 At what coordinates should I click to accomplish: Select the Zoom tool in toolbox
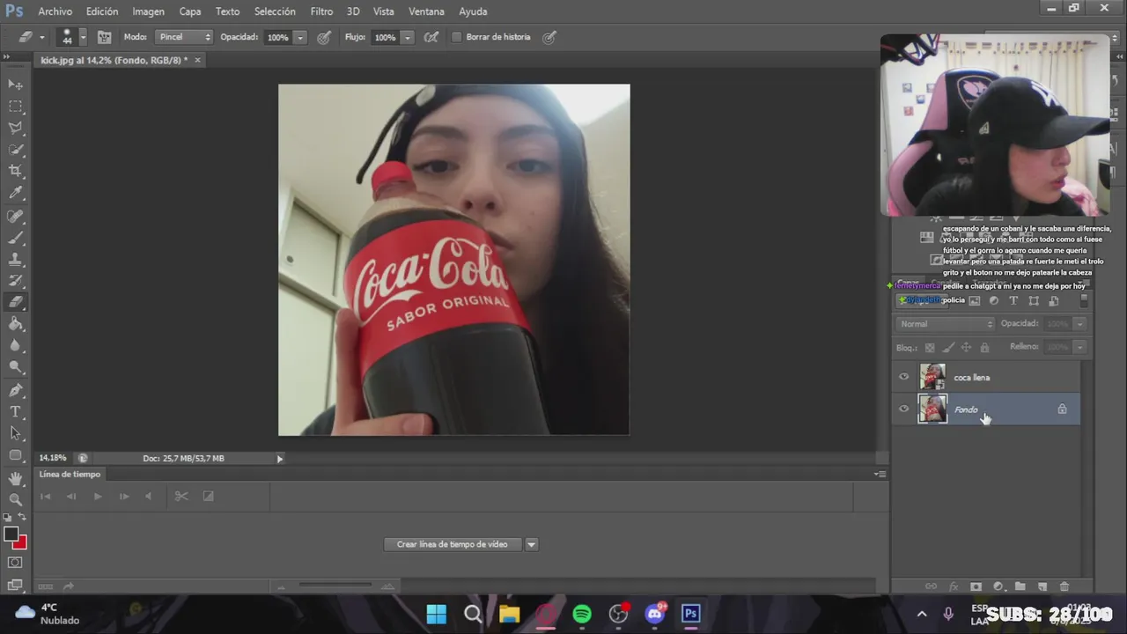pos(16,499)
